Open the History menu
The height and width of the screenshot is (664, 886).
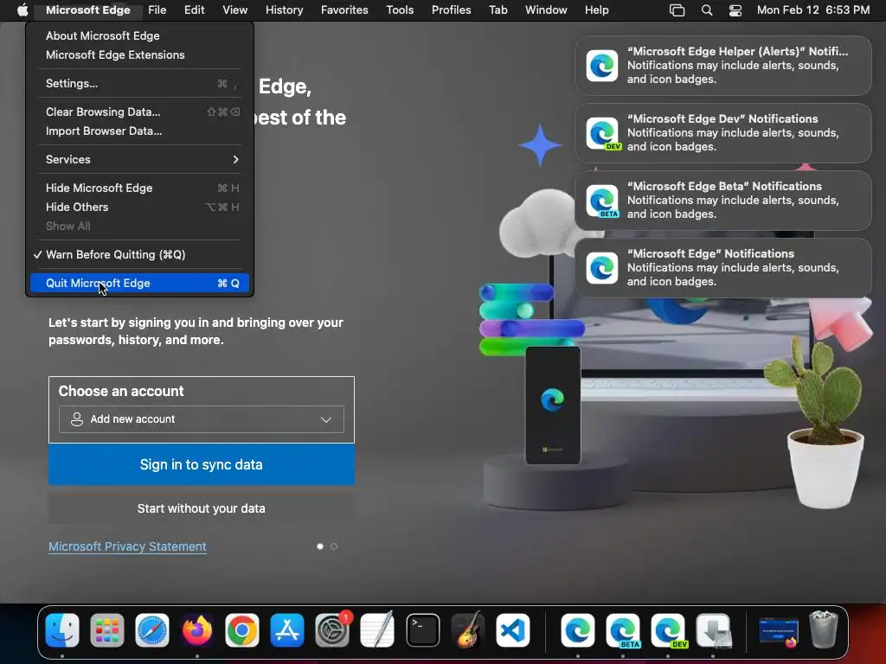pyautogui.click(x=284, y=10)
